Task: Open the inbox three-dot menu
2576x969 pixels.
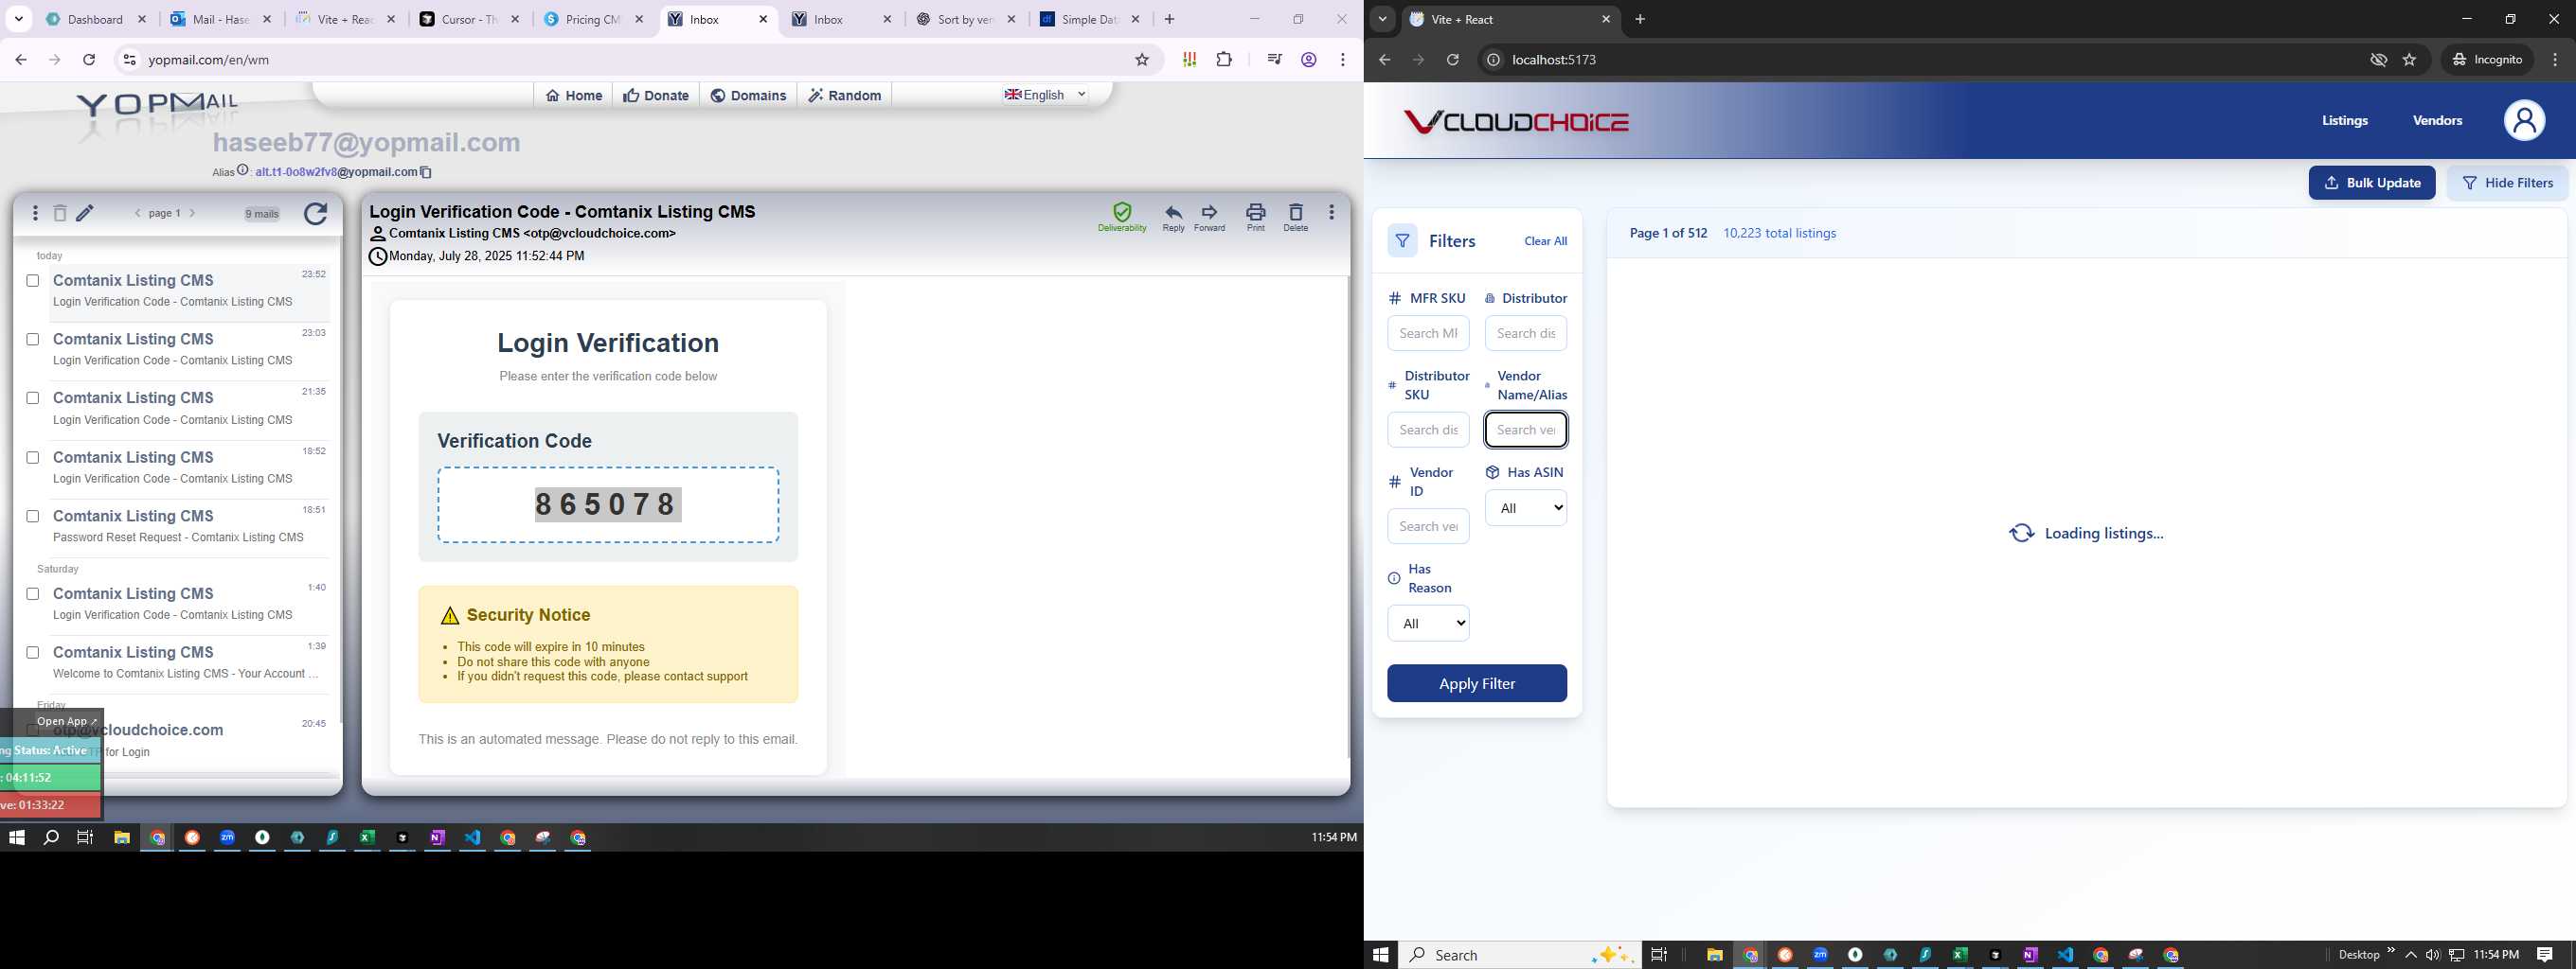Action: [35, 213]
